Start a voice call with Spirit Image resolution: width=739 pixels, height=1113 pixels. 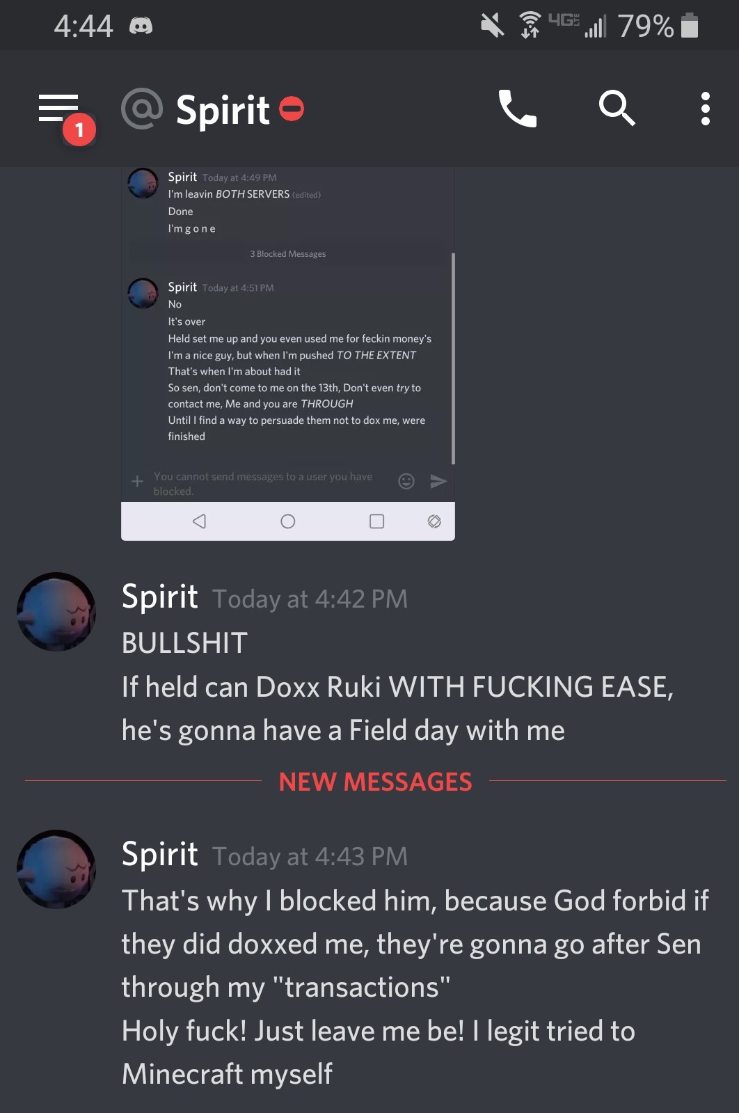pos(517,109)
